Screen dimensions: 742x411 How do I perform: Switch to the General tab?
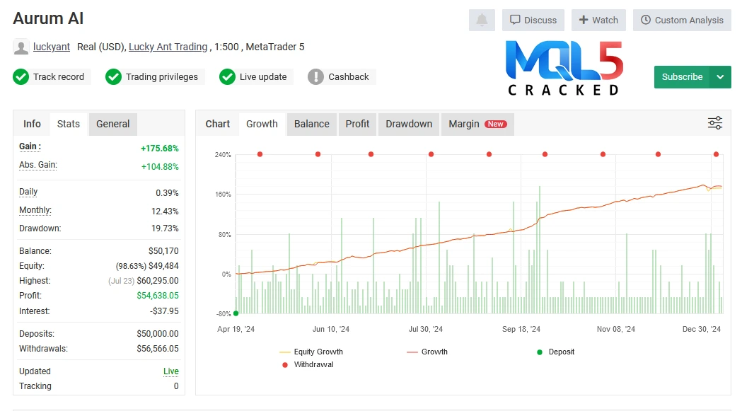point(112,124)
